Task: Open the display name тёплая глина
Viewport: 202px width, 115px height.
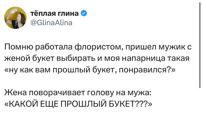Action: pyautogui.click(x=55, y=13)
